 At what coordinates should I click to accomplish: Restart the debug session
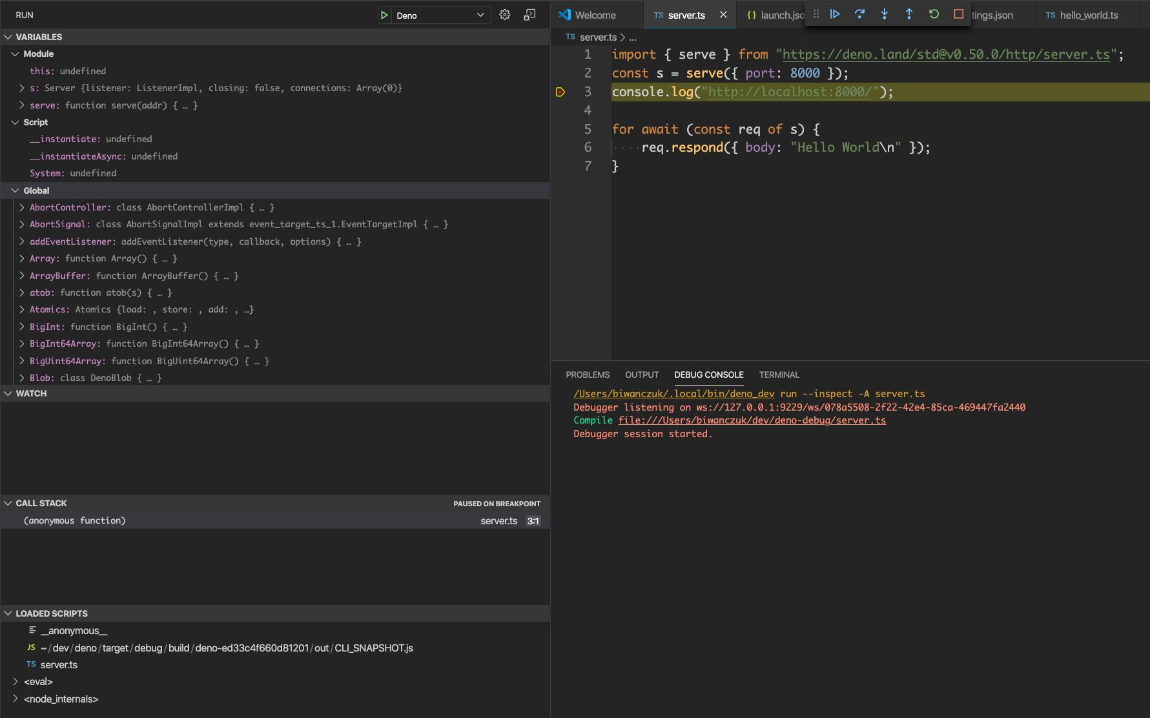[x=934, y=14]
